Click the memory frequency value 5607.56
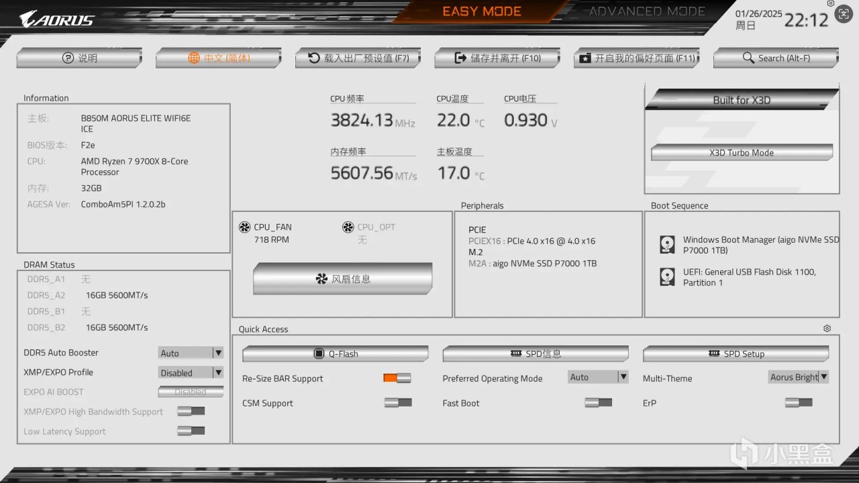859x483 pixels. tap(362, 173)
